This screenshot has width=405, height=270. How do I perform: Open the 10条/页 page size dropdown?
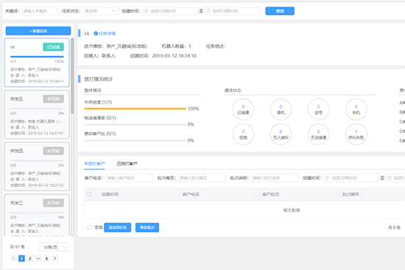(x=53, y=247)
